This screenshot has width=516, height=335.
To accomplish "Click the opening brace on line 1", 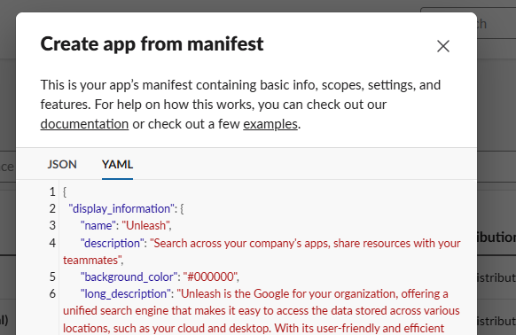I will click(x=65, y=191).
